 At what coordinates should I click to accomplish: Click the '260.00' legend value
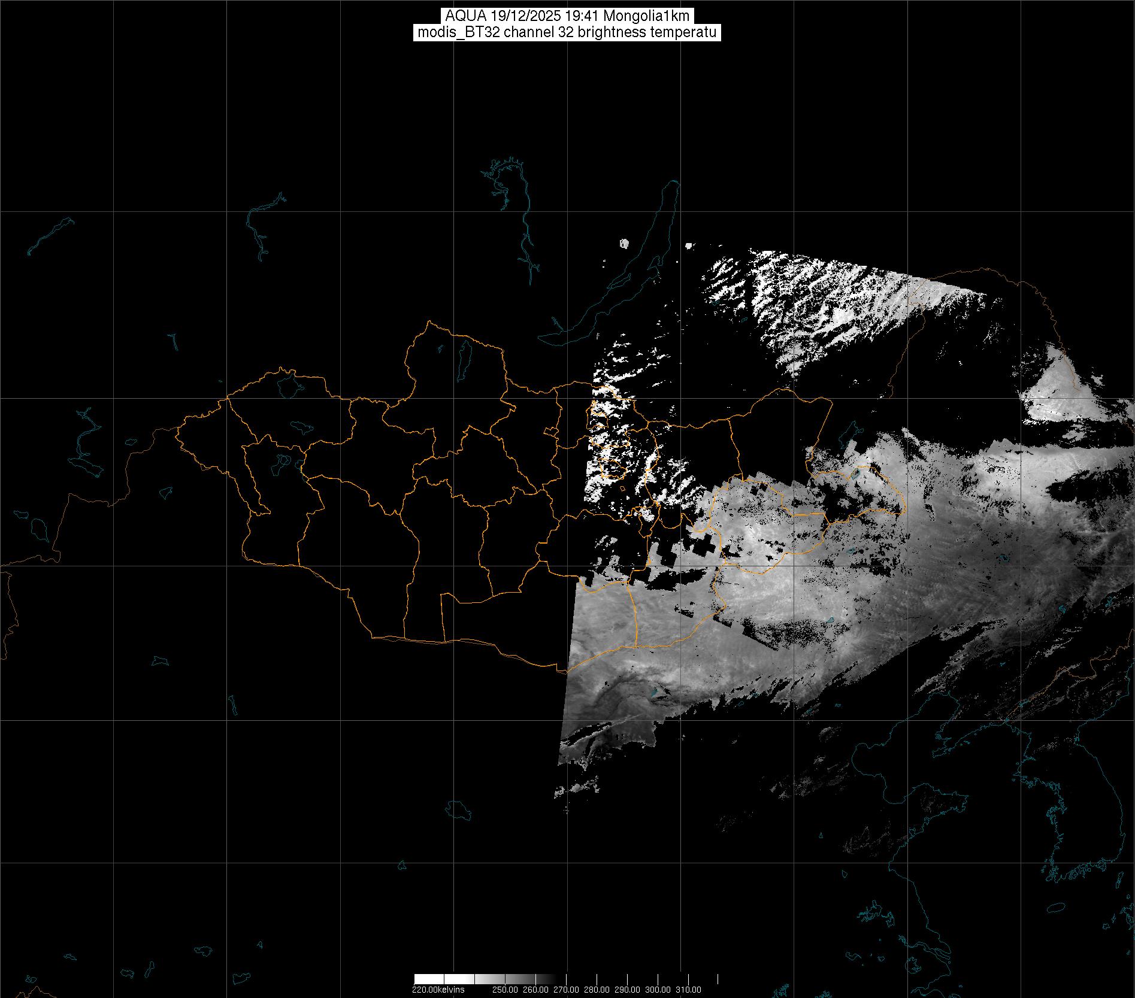point(535,990)
